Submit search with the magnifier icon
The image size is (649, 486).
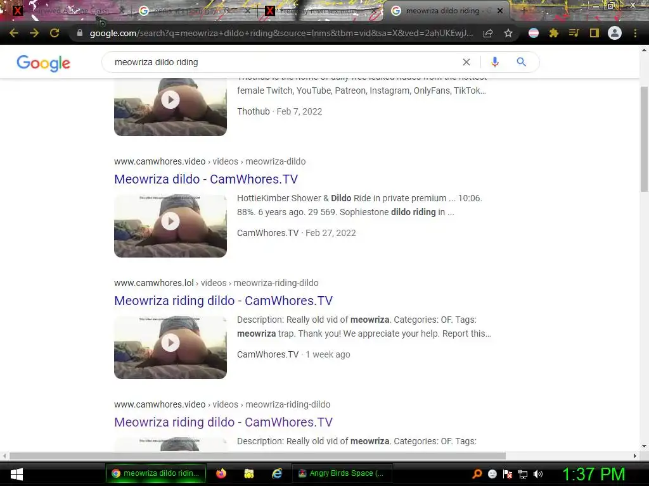click(x=521, y=62)
